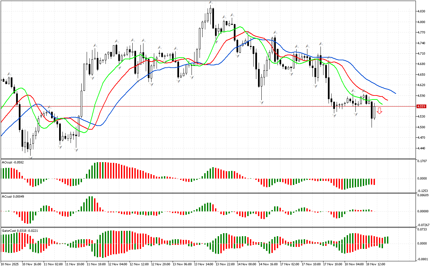
Task: Click the last green GatorCust upper bar
Action: [387, 240]
